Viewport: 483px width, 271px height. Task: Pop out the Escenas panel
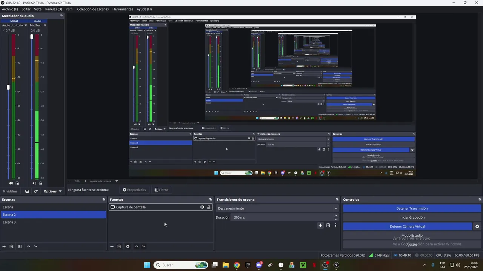coord(104,199)
